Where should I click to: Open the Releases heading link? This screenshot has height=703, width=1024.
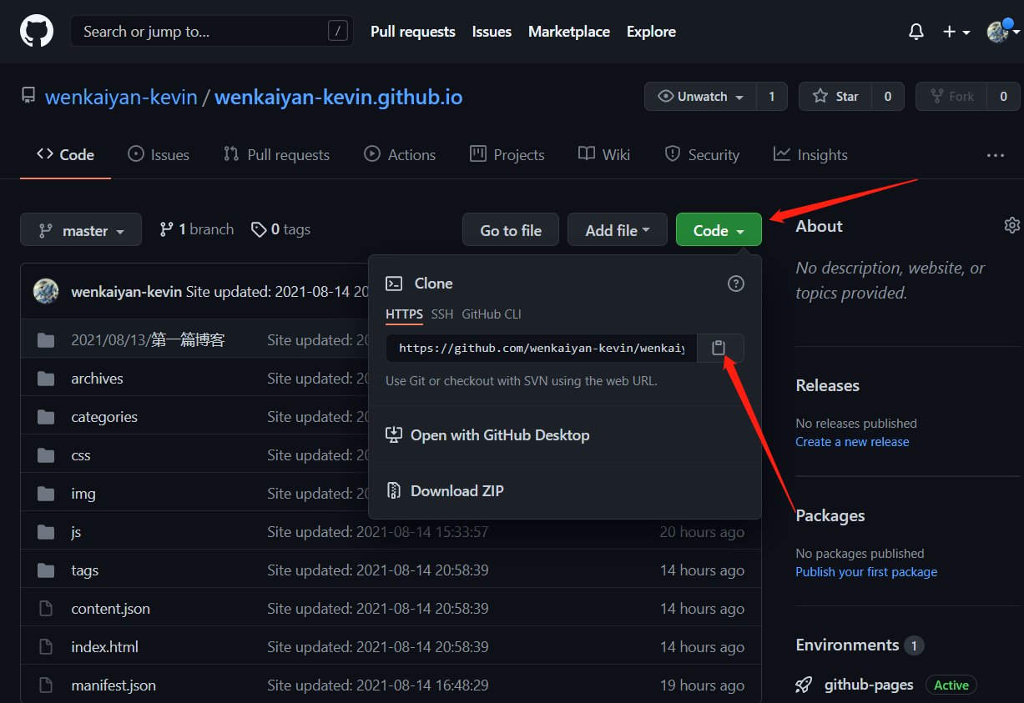pyautogui.click(x=827, y=385)
